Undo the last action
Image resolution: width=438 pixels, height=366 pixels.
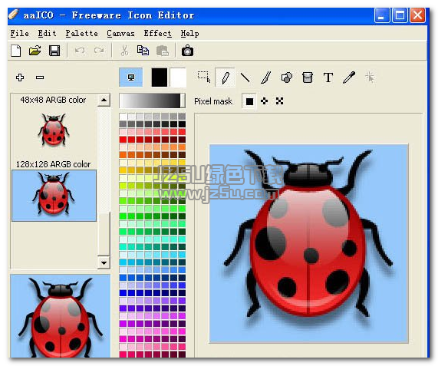pyautogui.click(x=80, y=51)
